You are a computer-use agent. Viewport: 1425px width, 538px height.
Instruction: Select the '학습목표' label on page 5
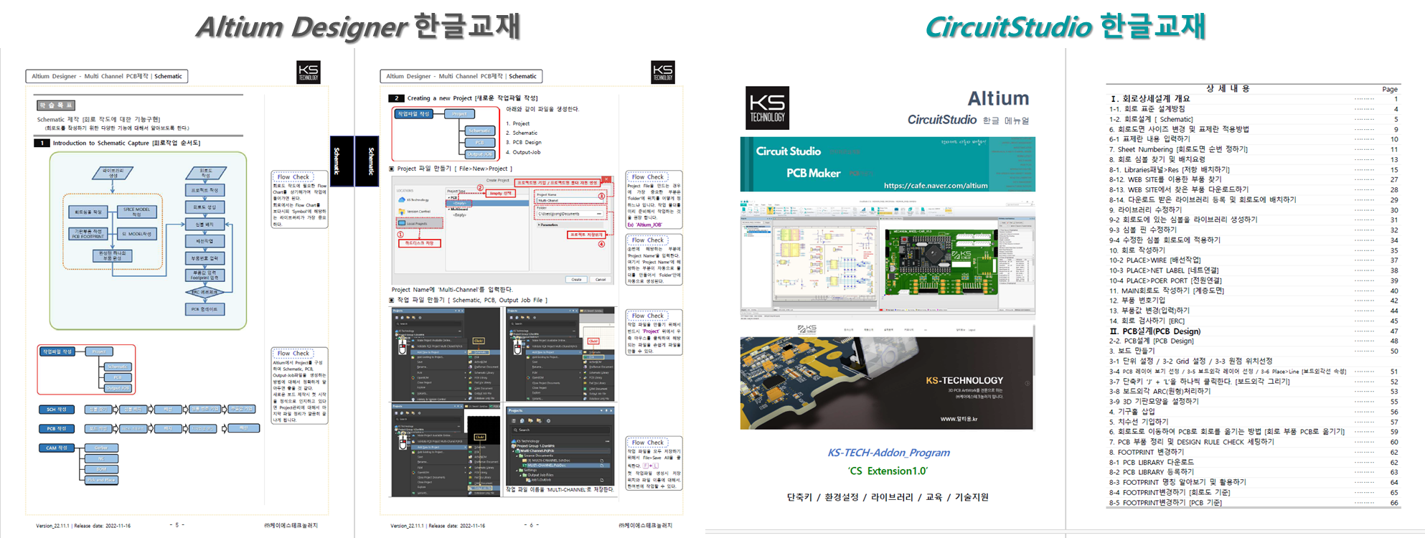56,105
